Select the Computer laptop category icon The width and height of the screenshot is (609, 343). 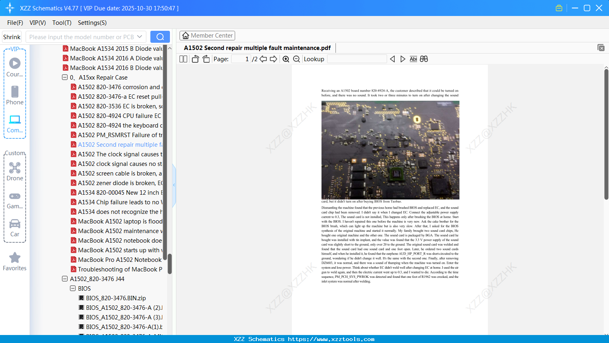point(15,120)
